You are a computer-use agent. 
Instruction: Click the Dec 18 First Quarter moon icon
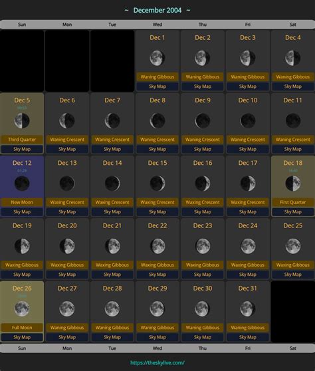tap(293, 184)
